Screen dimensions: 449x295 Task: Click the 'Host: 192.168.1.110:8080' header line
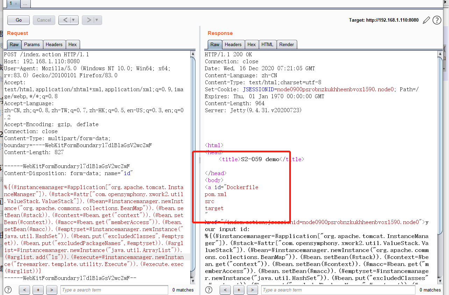(42, 62)
